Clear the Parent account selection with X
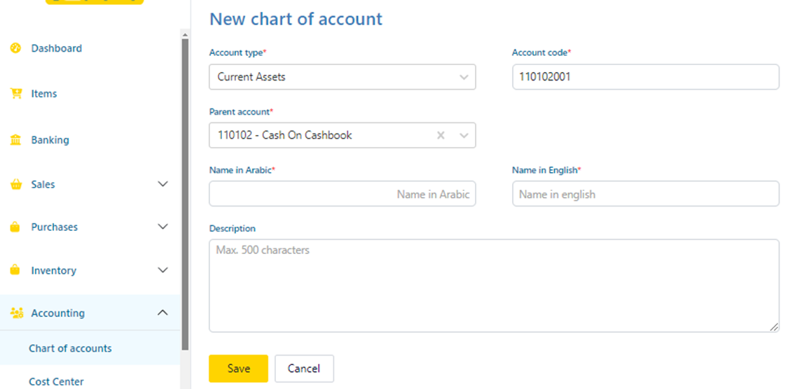Image resolution: width=788 pixels, height=389 pixels. pyautogui.click(x=441, y=136)
